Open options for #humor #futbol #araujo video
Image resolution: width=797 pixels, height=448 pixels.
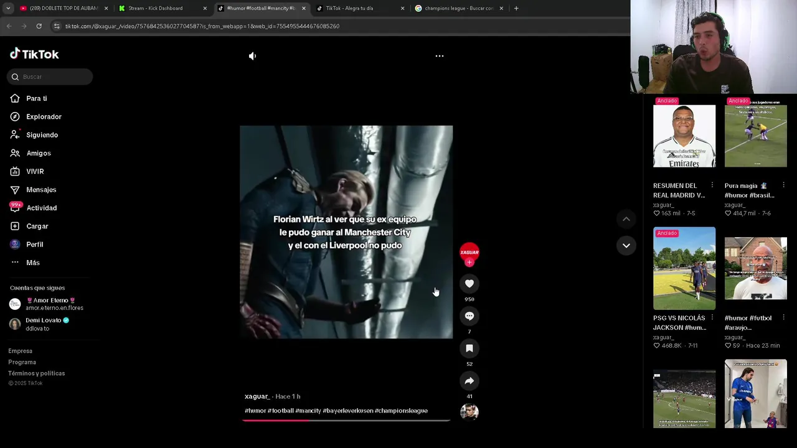pos(783,318)
